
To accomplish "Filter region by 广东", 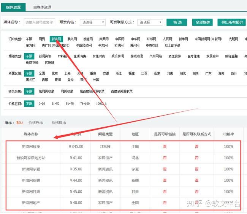I will pos(208,73).
